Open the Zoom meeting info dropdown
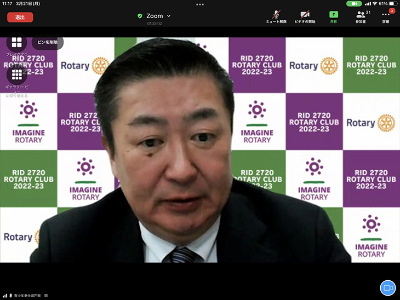 click(158, 16)
